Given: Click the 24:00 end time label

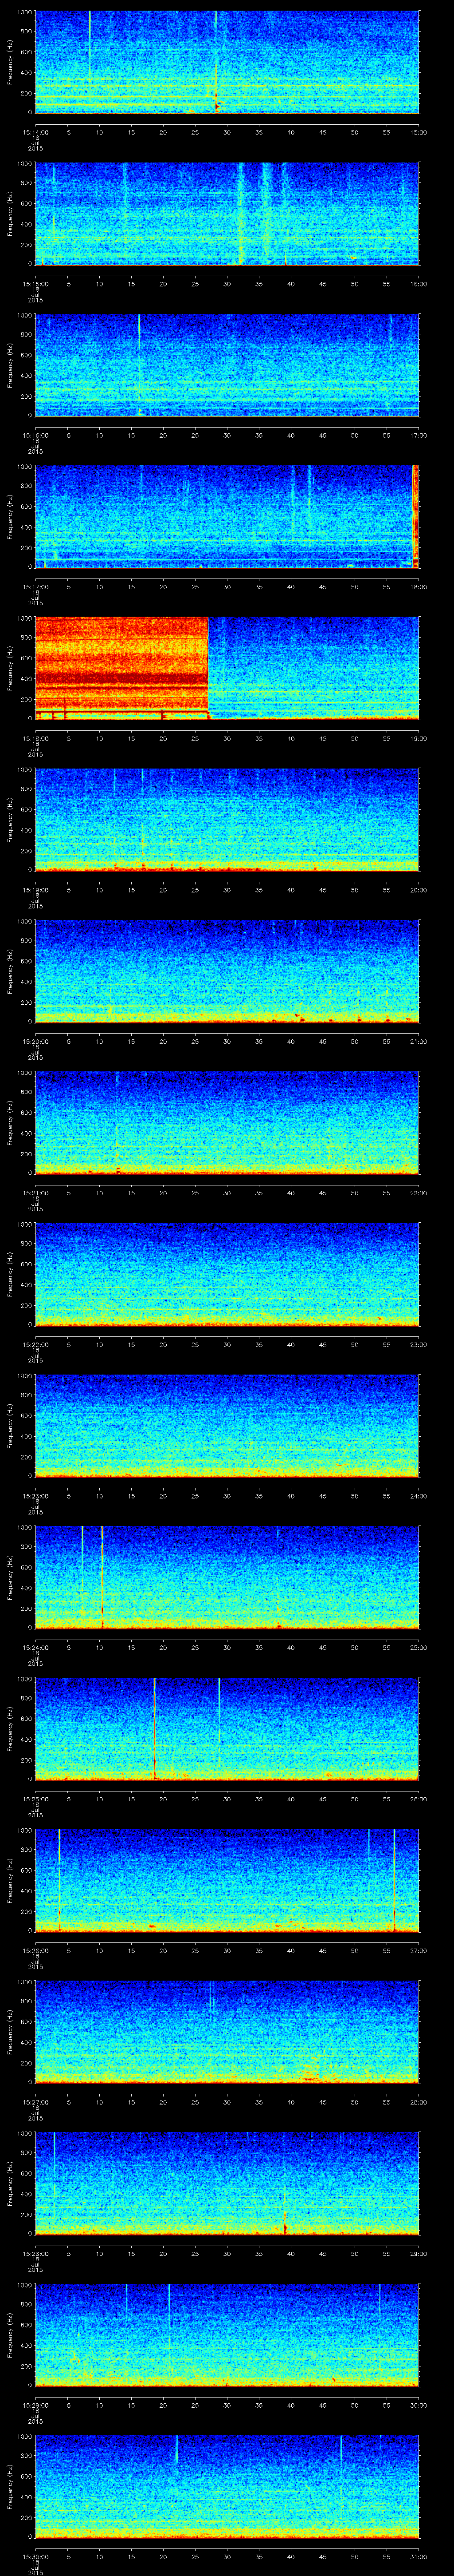Looking at the screenshot, I should click(419, 1495).
